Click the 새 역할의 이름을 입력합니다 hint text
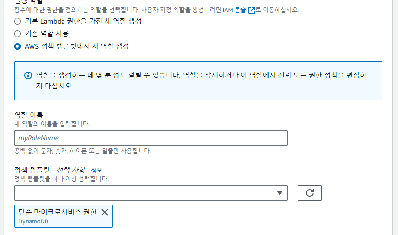 [x=52, y=124]
